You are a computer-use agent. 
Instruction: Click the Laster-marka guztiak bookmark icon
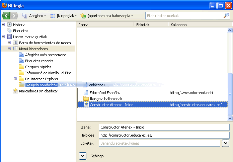pyautogui.click(x=9, y=37)
